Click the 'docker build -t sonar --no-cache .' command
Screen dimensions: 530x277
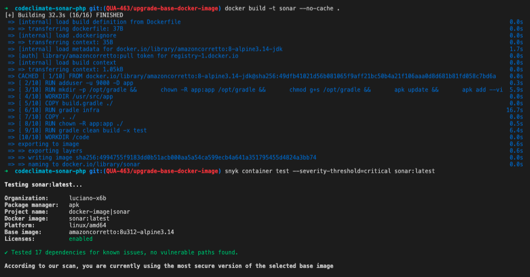click(283, 8)
